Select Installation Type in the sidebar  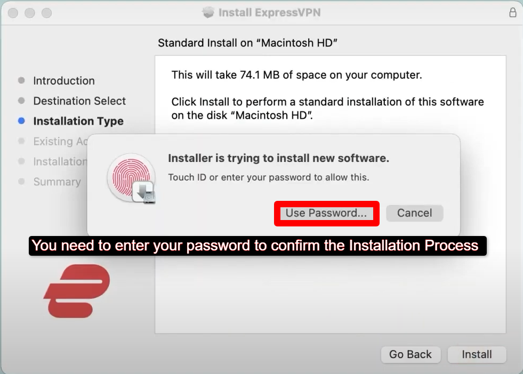(x=78, y=121)
